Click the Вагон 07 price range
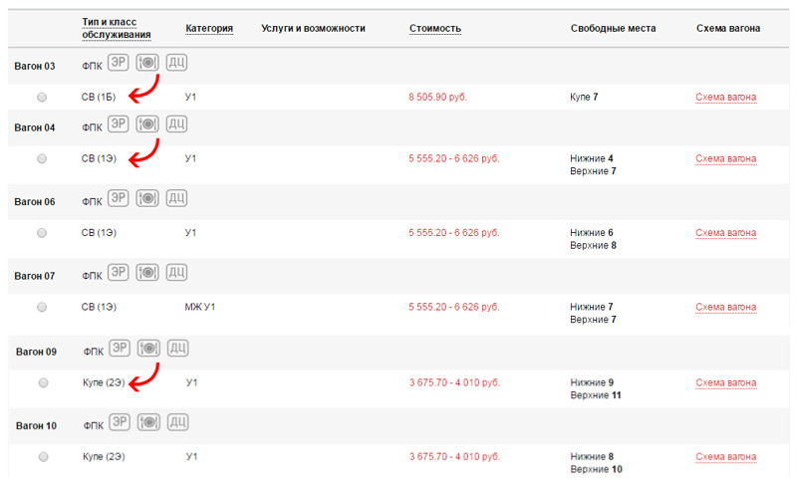 point(454,307)
